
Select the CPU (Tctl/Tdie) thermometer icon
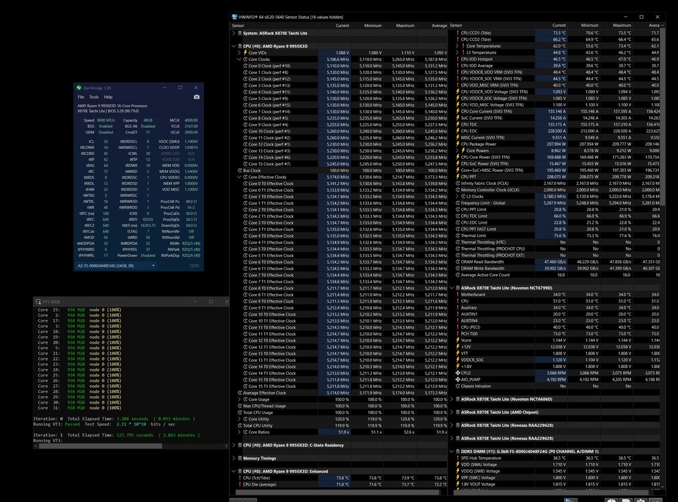tap(239, 478)
